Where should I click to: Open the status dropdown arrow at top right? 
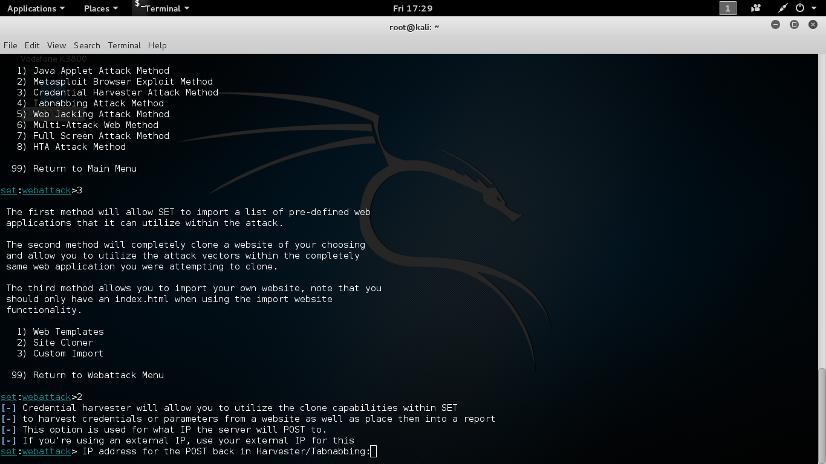pyautogui.click(x=815, y=8)
